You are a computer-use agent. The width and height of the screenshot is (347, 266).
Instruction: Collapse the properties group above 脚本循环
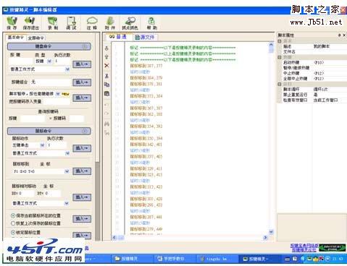[280, 84]
